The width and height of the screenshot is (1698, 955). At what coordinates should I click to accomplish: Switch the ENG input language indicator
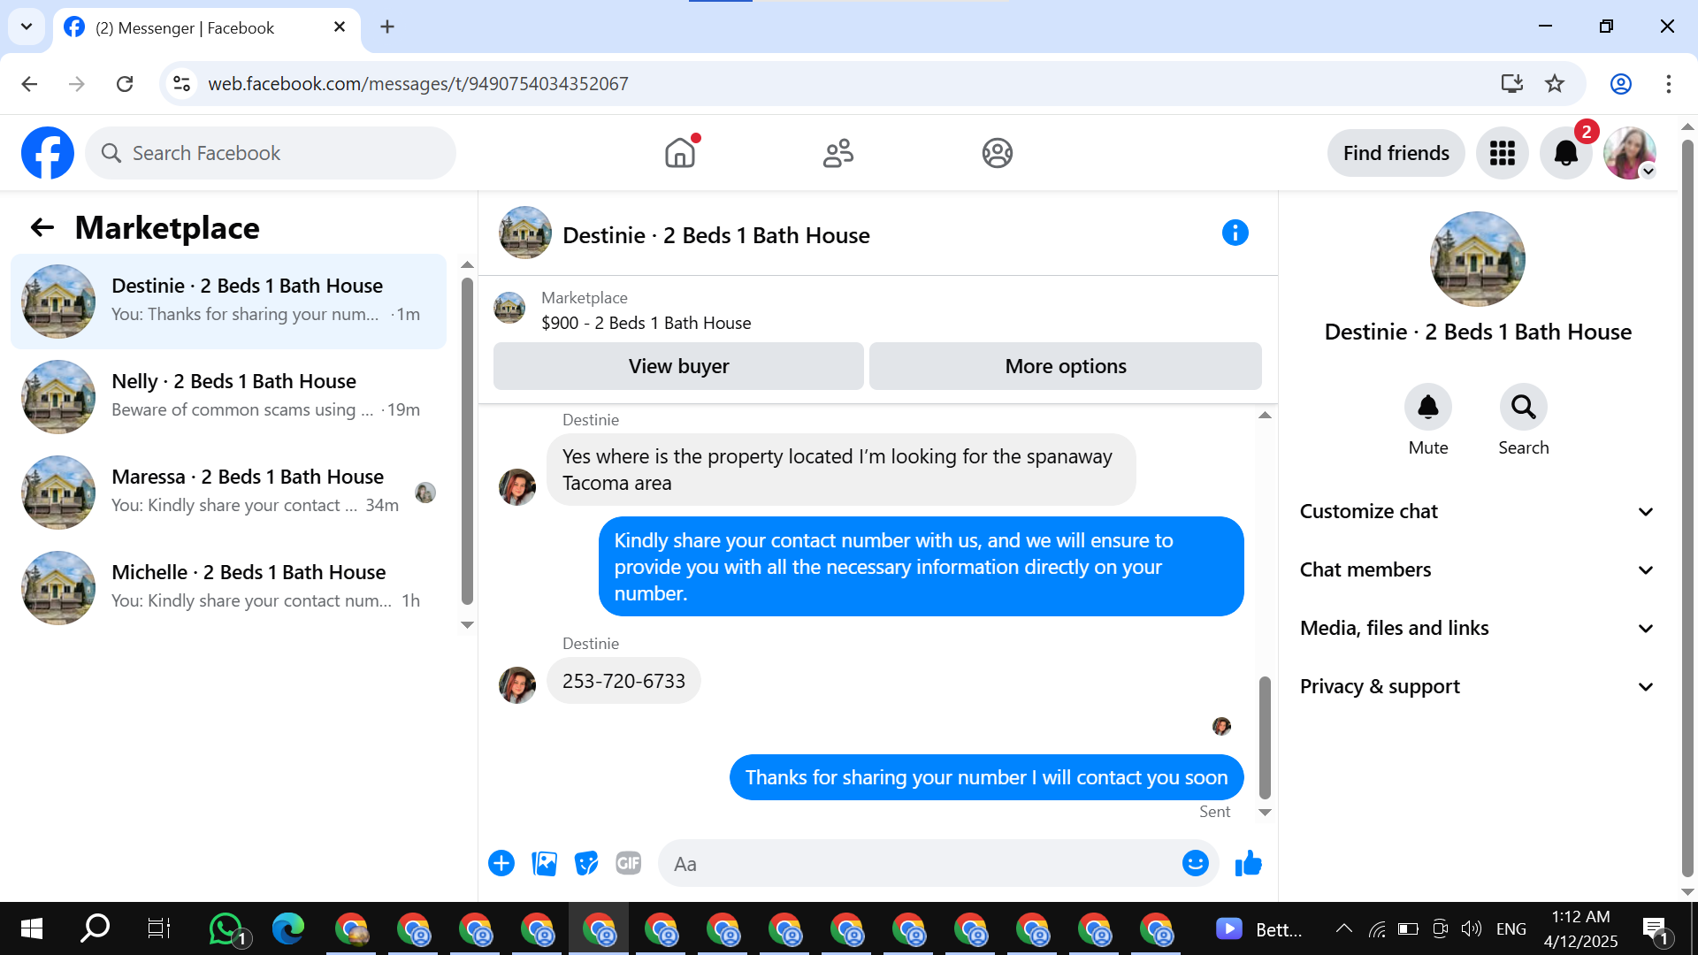coord(1511,928)
